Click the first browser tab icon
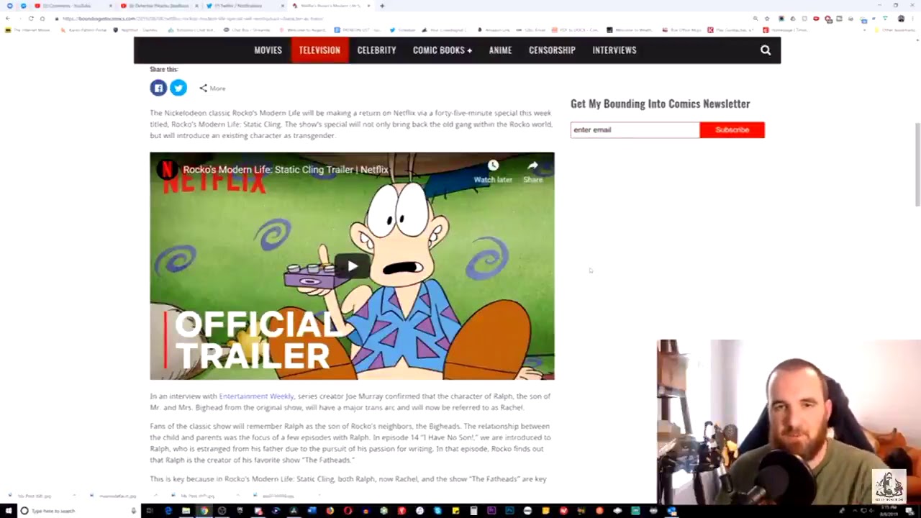 (9, 6)
